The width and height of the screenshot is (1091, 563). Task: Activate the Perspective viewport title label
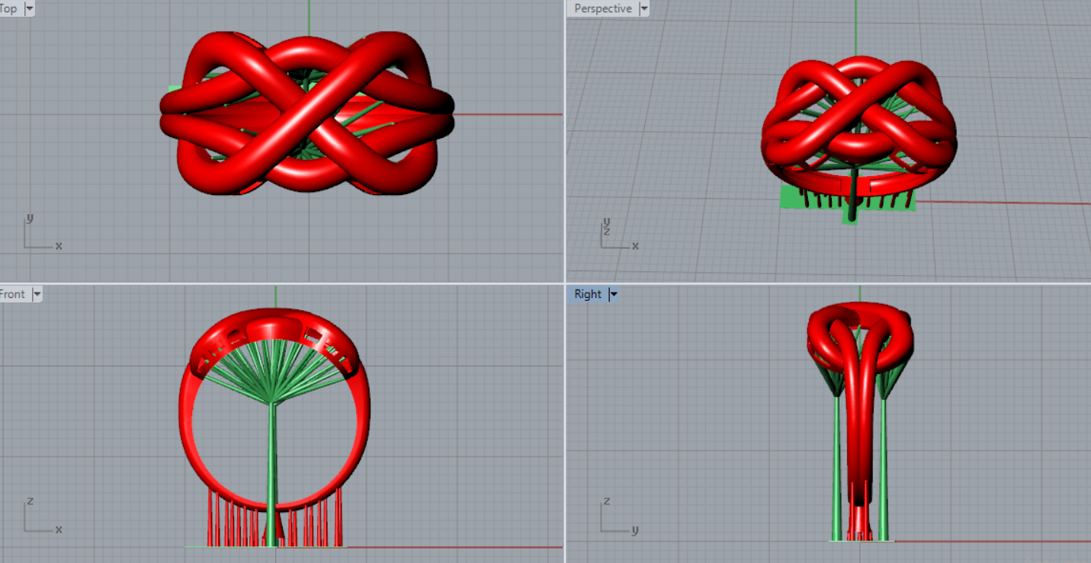(602, 8)
